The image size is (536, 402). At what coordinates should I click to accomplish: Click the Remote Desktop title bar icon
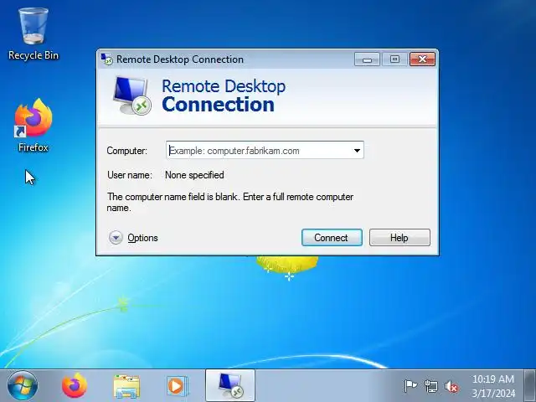pos(106,59)
